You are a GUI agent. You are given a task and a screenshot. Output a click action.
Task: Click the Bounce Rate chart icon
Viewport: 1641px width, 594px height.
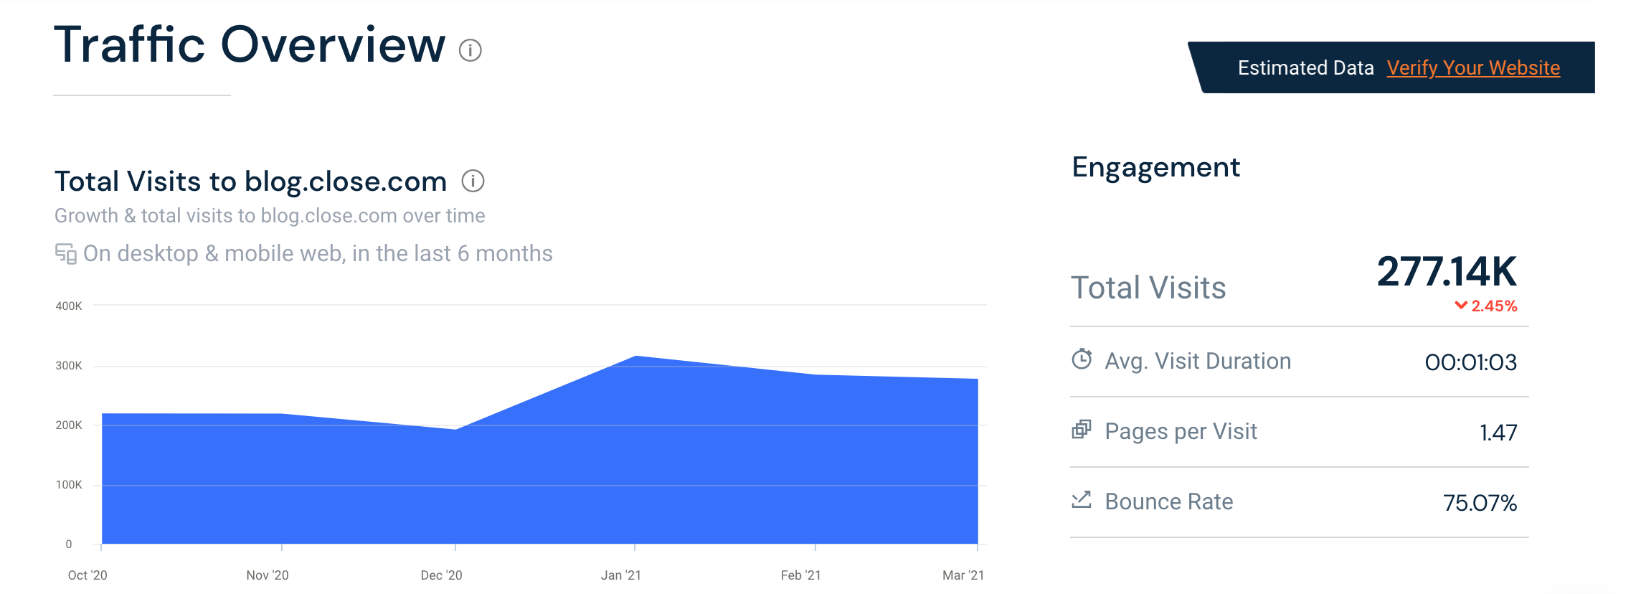point(1082,499)
